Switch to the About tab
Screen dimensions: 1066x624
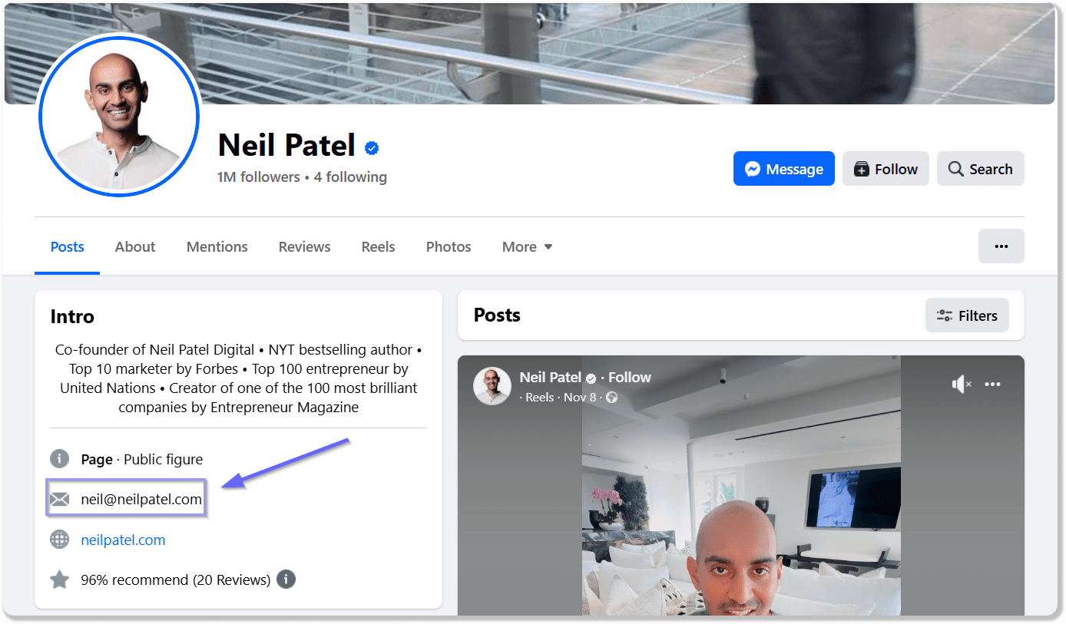tap(135, 246)
